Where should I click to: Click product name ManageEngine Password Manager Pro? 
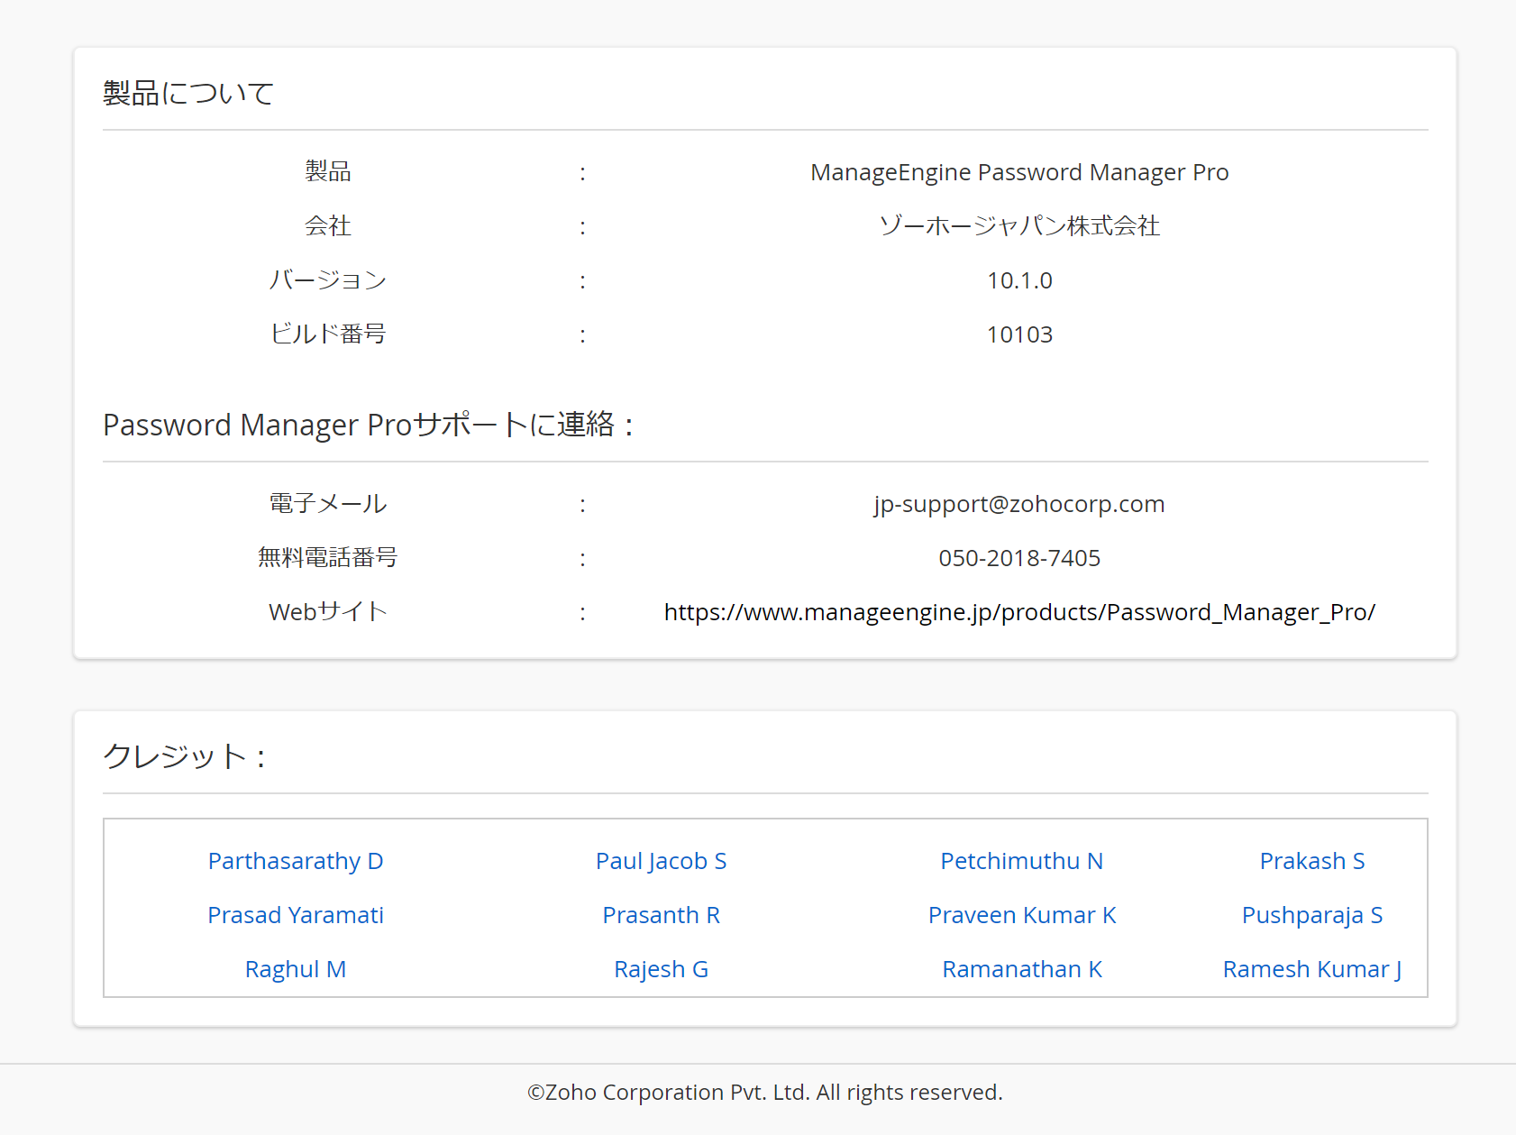(1019, 172)
